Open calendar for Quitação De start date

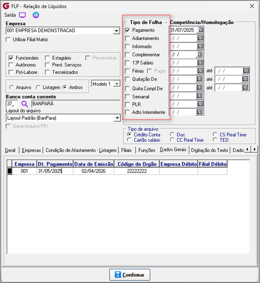199,79
